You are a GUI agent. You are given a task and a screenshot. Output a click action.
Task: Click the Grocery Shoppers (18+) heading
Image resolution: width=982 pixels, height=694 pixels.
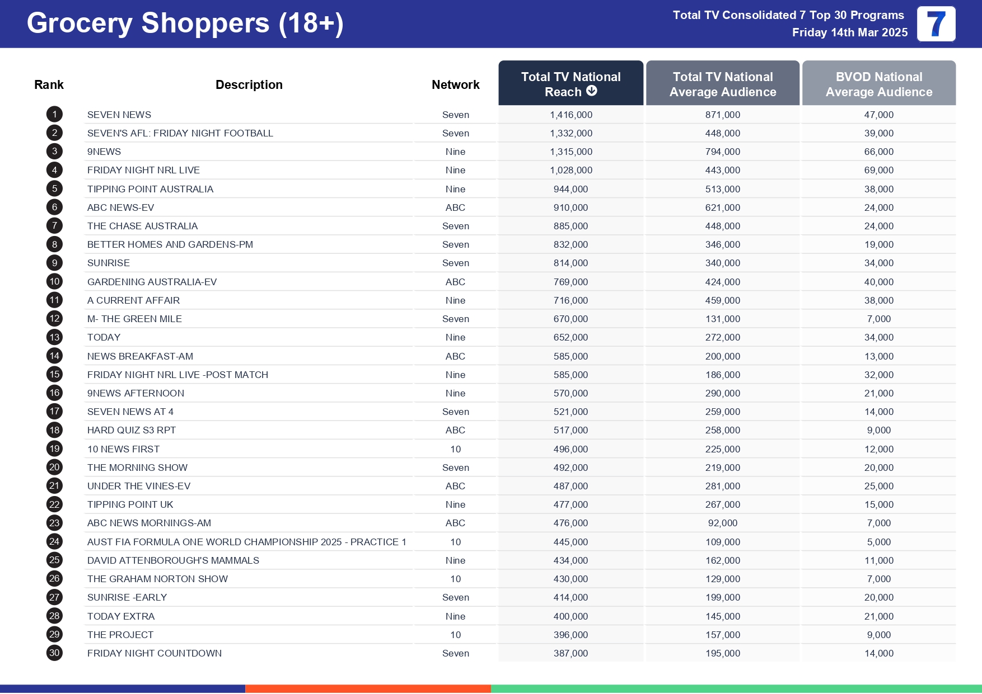point(185,23)
